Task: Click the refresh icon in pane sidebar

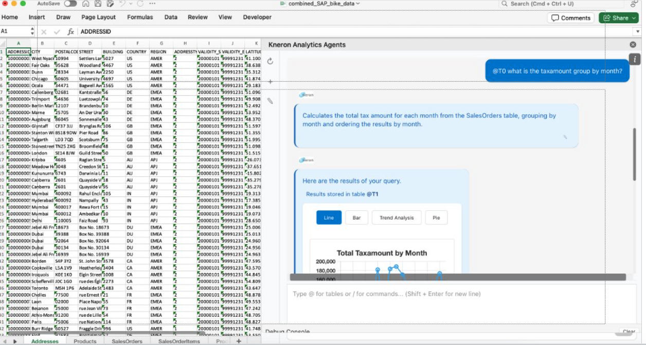Action: tap(270, 61)
